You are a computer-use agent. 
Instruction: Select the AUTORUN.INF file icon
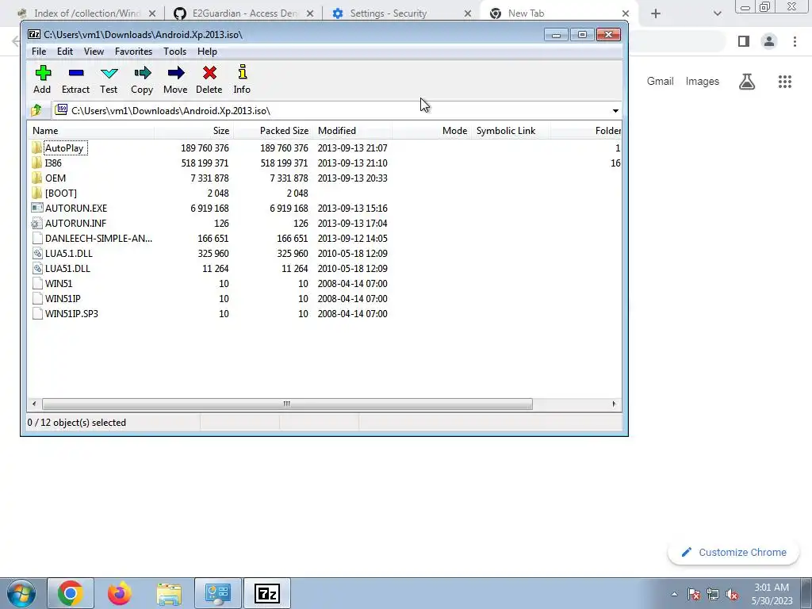36,223
